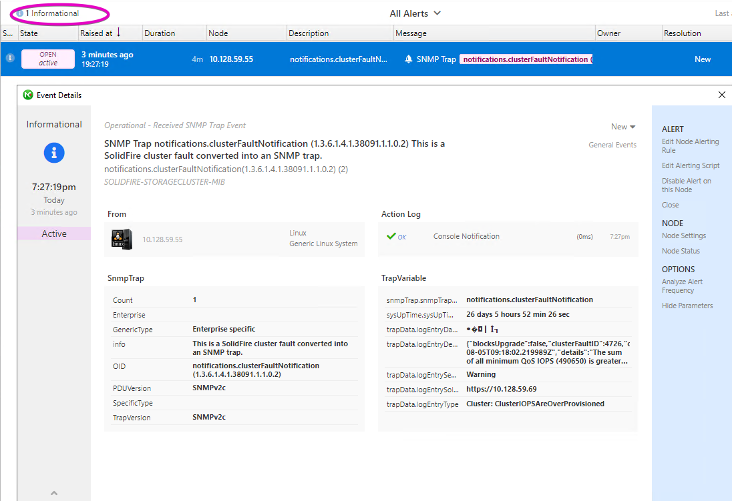Click 3 minutes ago raised time in row
Screen dimensions: 732x501
pyautogui.click(x=108, y=55)
